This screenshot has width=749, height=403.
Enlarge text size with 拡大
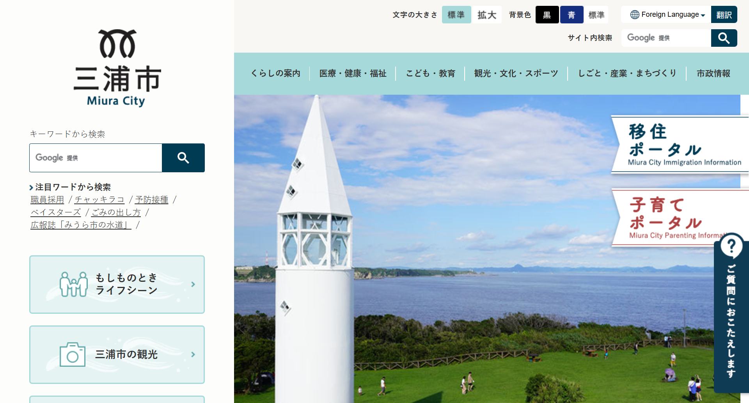coord(486,15)
